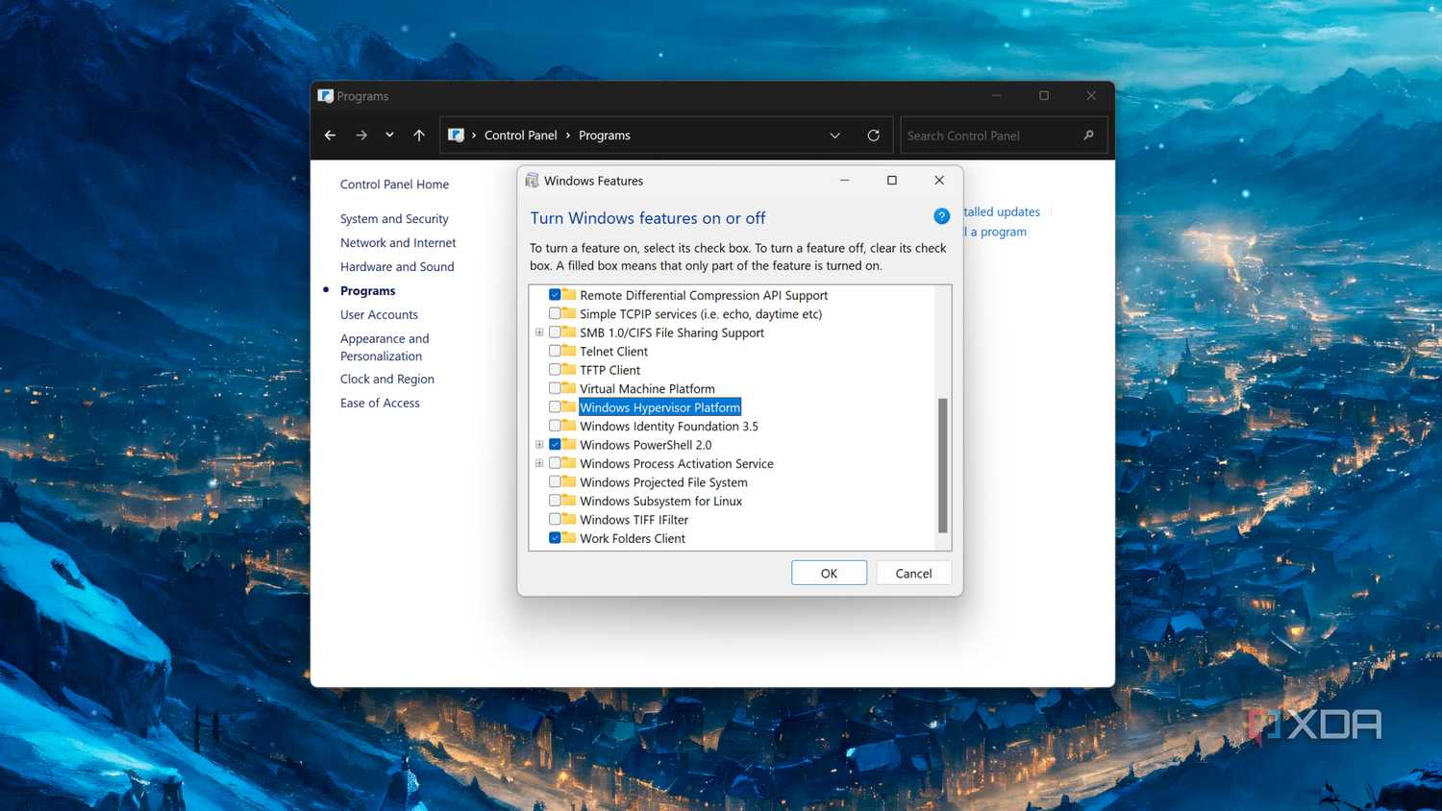
Task: Enable Windows Projected File System checkbox
Action: [x=555, y=482]
